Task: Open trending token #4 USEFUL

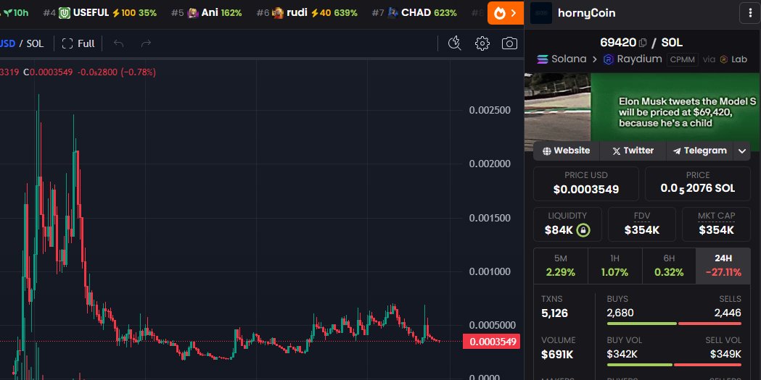Action: click(x=100, y=13)
